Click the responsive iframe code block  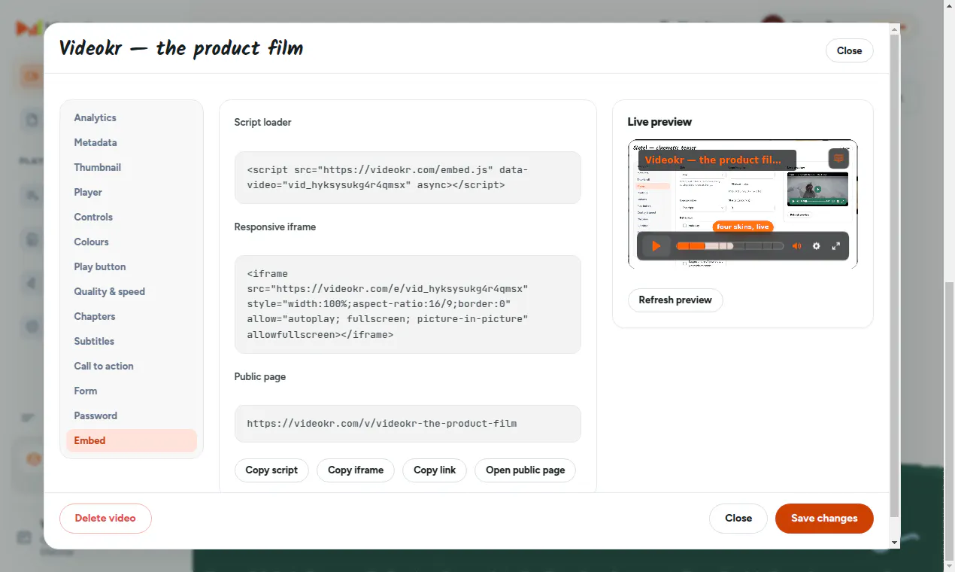[408, 304]
